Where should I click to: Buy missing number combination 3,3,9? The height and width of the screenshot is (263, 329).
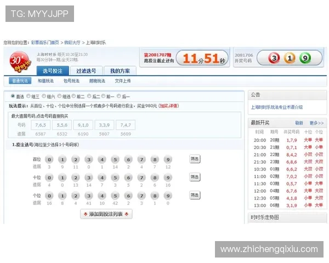click(x=104, y=125)
